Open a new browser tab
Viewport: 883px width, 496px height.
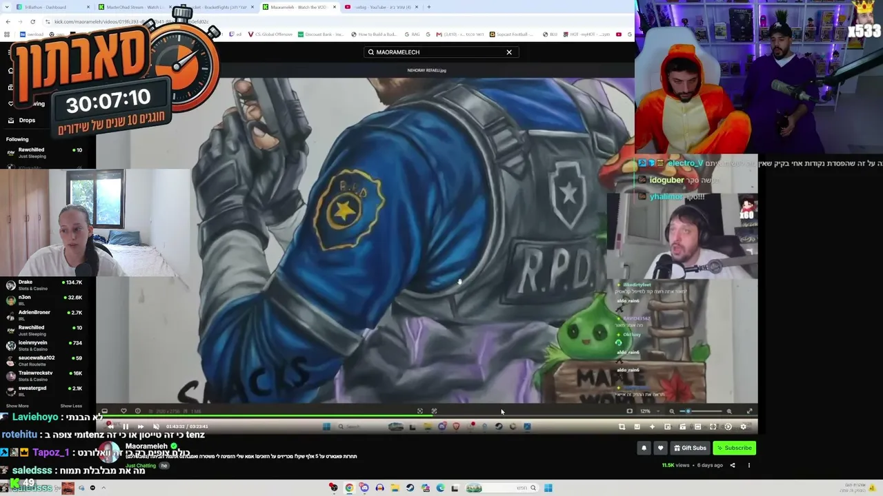pyautogui.click(x=428, y=7)
